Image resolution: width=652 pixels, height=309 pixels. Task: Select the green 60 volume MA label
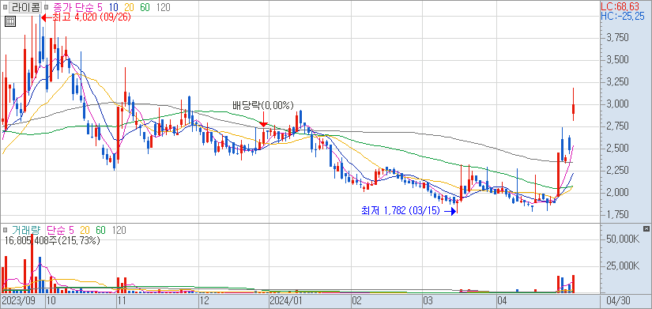(100, 229)
